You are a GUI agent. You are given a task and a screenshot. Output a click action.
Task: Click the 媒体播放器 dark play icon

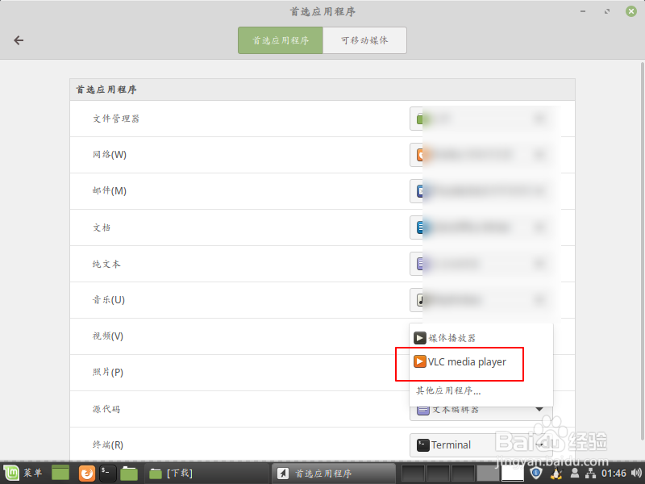click(419, 338)
